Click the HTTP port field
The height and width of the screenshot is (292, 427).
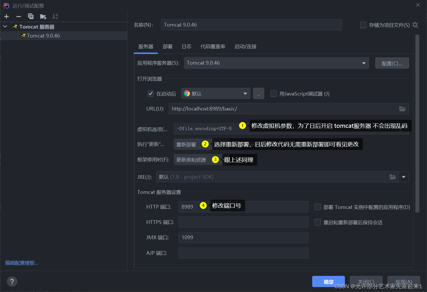point(243,207)
